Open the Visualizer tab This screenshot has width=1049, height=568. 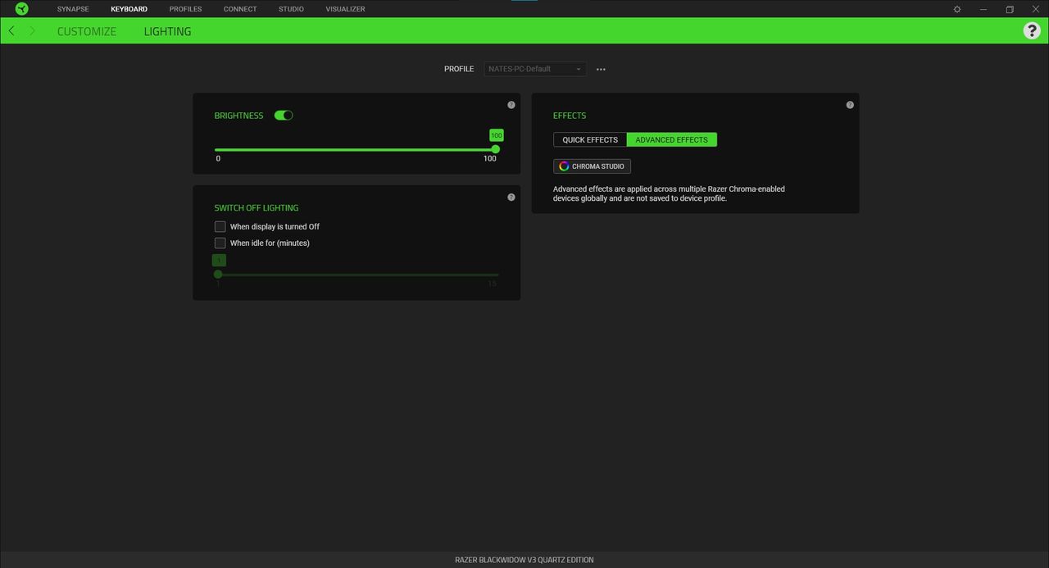[x=345, y=9]
